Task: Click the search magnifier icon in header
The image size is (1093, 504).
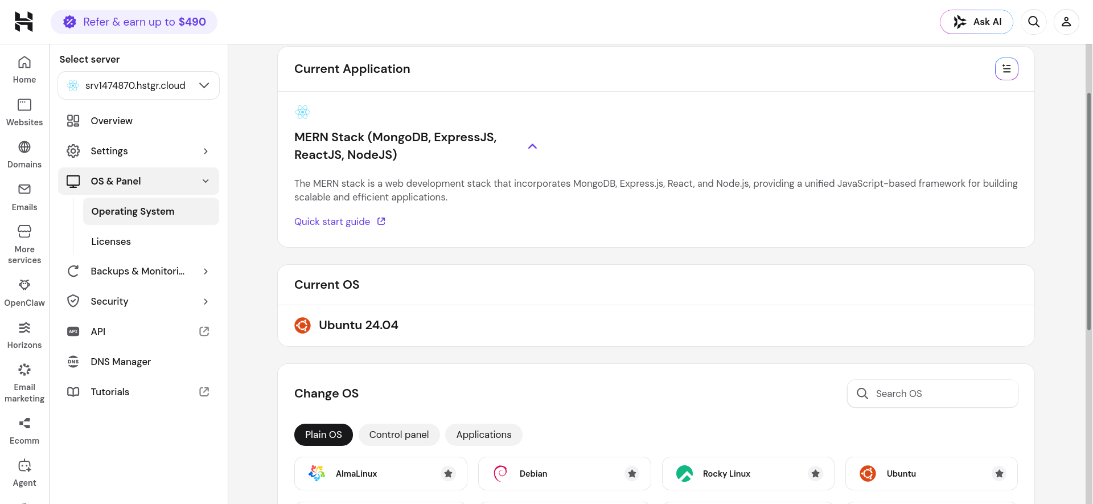Action: tap(1034, 22)
